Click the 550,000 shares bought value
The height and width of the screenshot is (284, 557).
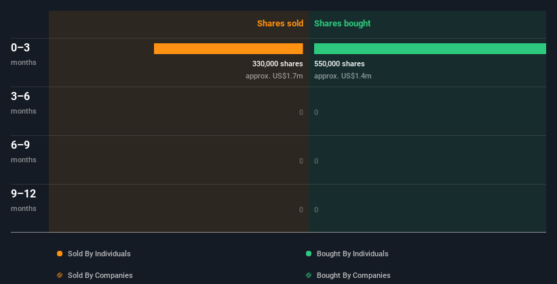click(339, 64)
